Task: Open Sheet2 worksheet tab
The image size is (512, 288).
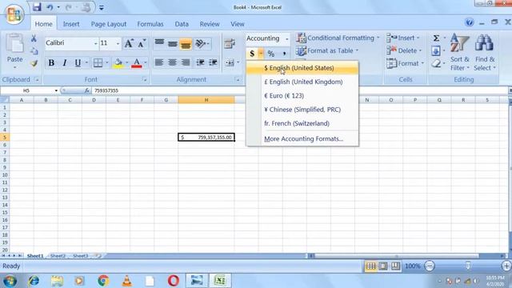Action: coord(58,256)
